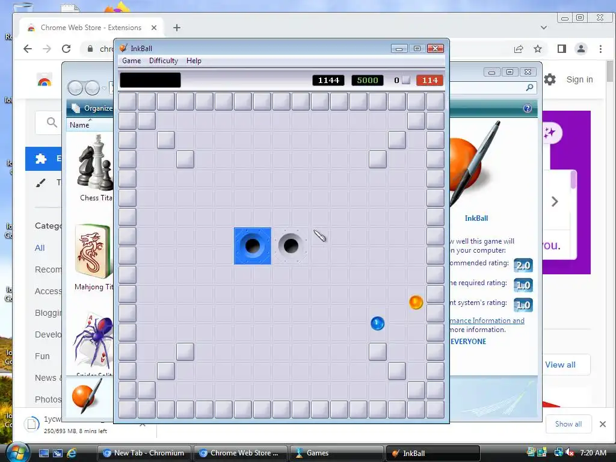This screenshot has width=616, height=462.
Task: Click the Windows Start orb
Action: (17, 452)
